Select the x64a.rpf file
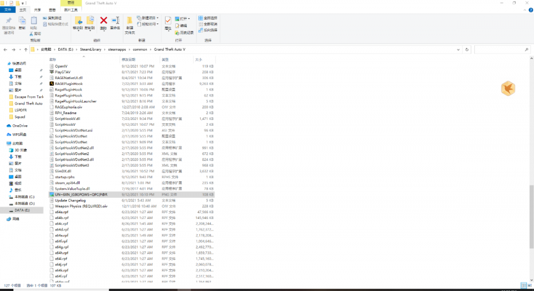This screenshot has height=291, width=534. (x=61, y=212)
